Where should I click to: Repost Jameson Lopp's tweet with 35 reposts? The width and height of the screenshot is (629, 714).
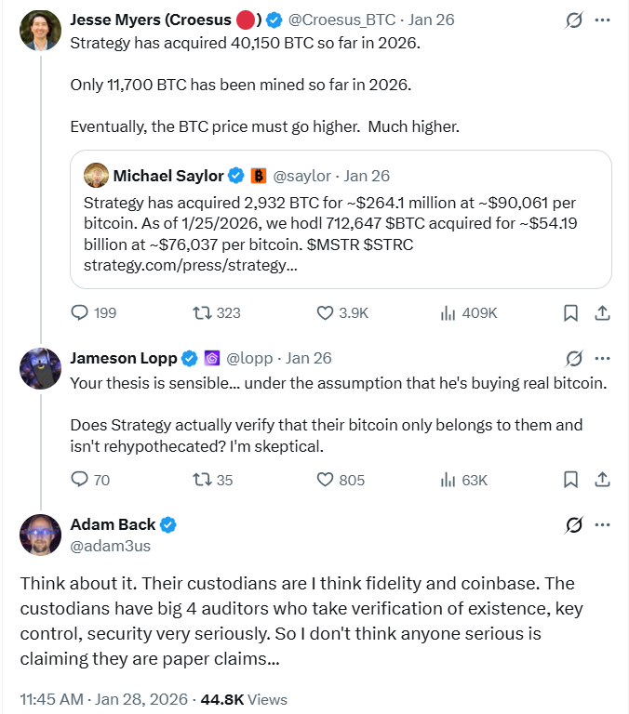click(202, 480)
